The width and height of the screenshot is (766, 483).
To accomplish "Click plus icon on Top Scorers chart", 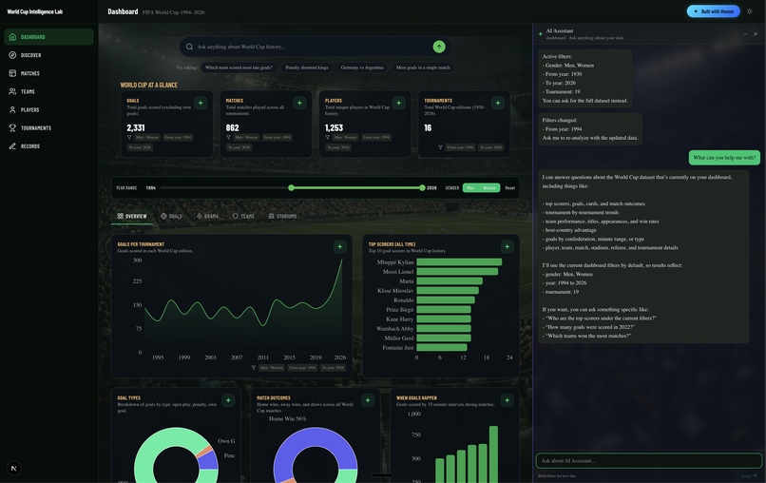I will 507,247.
